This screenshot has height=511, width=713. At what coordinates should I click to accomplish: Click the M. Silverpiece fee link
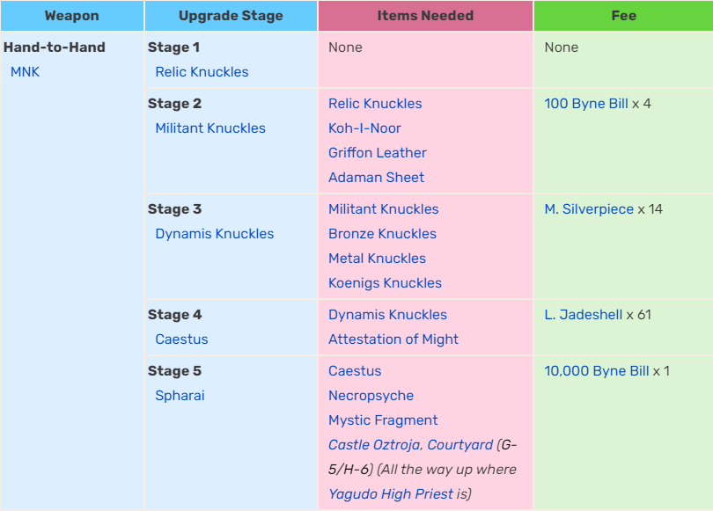[x=589, y=209]
